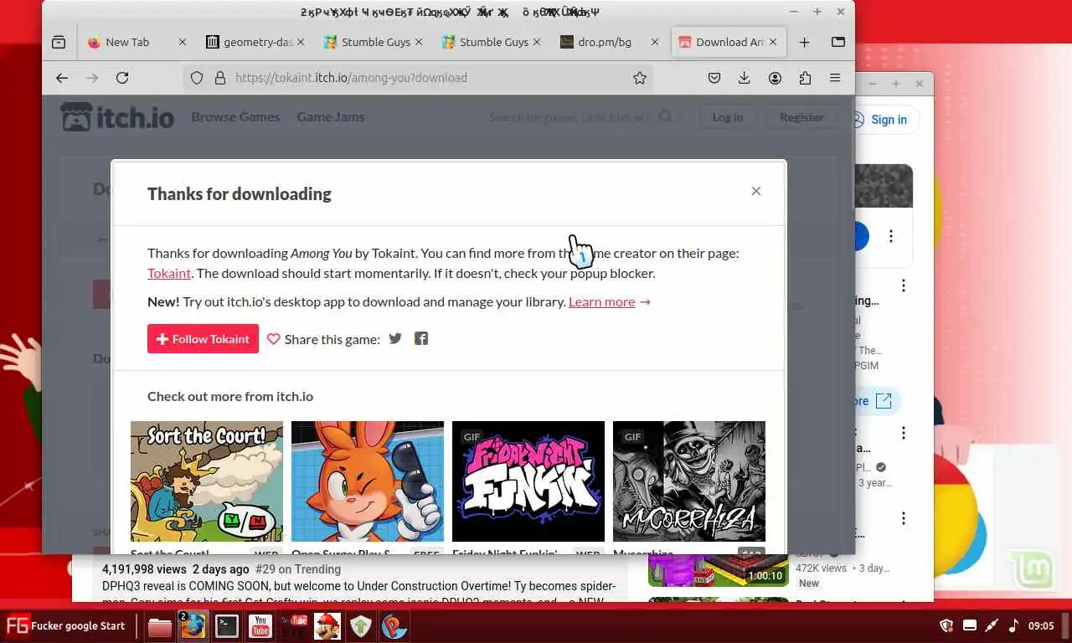Open options for the 472K views video

pyautogui.click(x=903, y=518)
